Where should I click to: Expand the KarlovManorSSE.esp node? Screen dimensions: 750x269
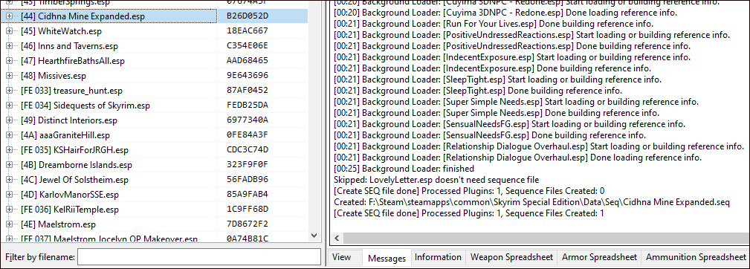pos(10,195)
